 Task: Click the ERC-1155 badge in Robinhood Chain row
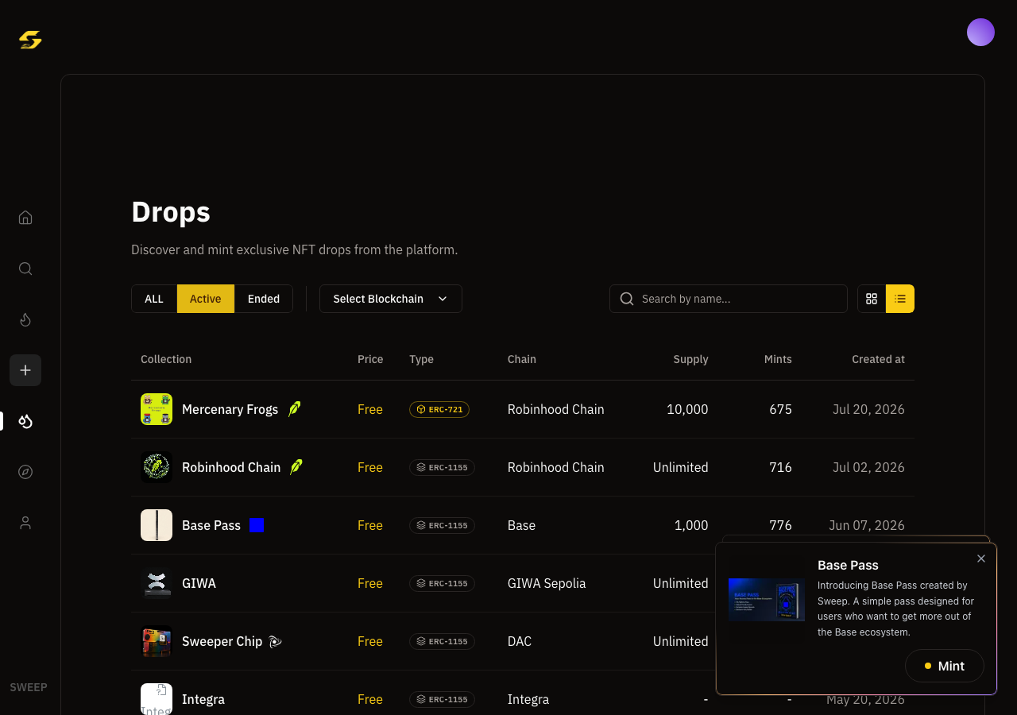pos(442,467)
